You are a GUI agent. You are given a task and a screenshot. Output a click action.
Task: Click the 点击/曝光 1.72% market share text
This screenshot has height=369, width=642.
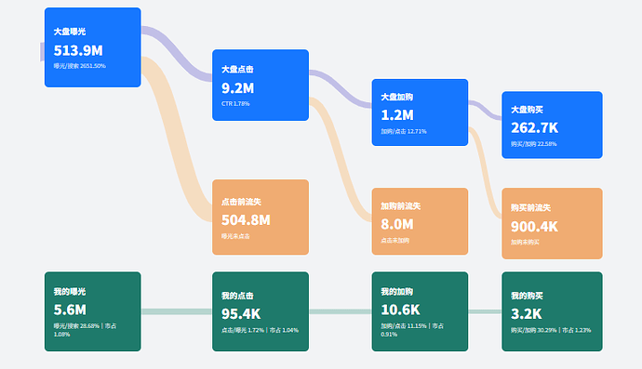point(260,330)
